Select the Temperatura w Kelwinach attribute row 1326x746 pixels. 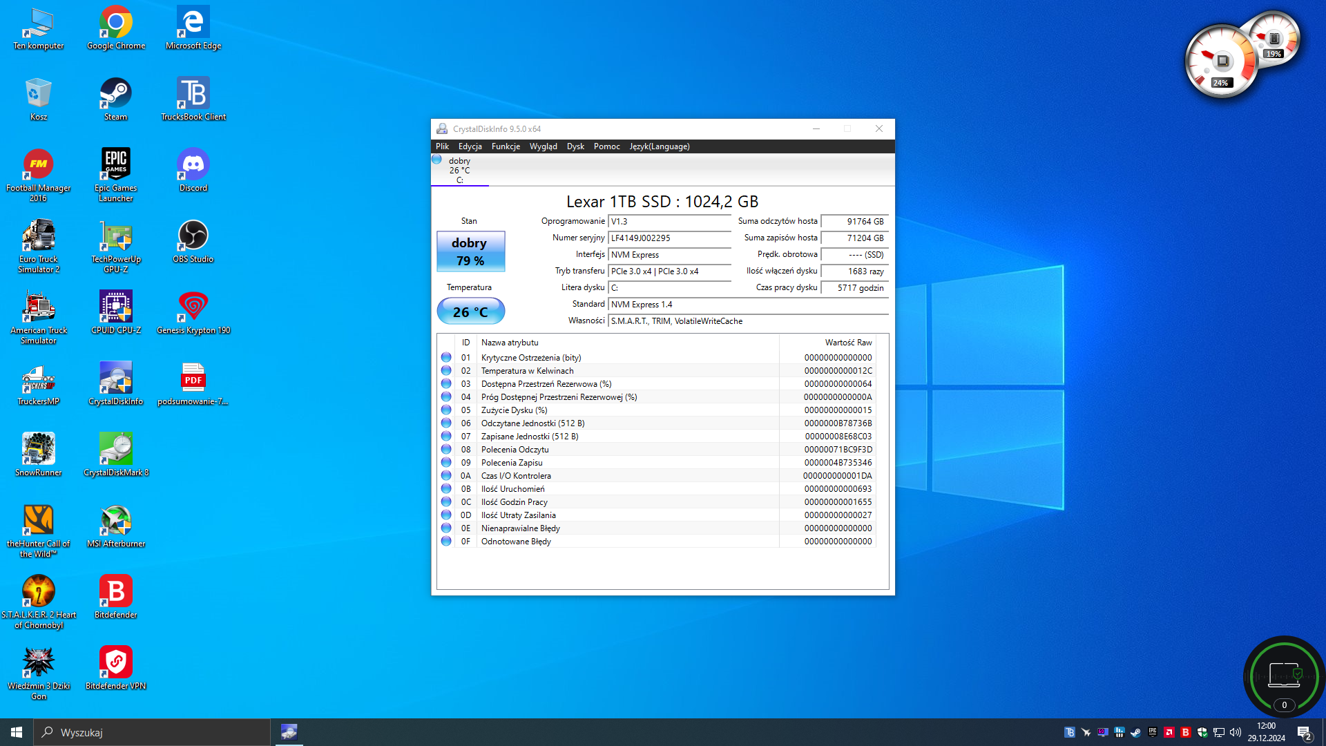coord(658,371)
